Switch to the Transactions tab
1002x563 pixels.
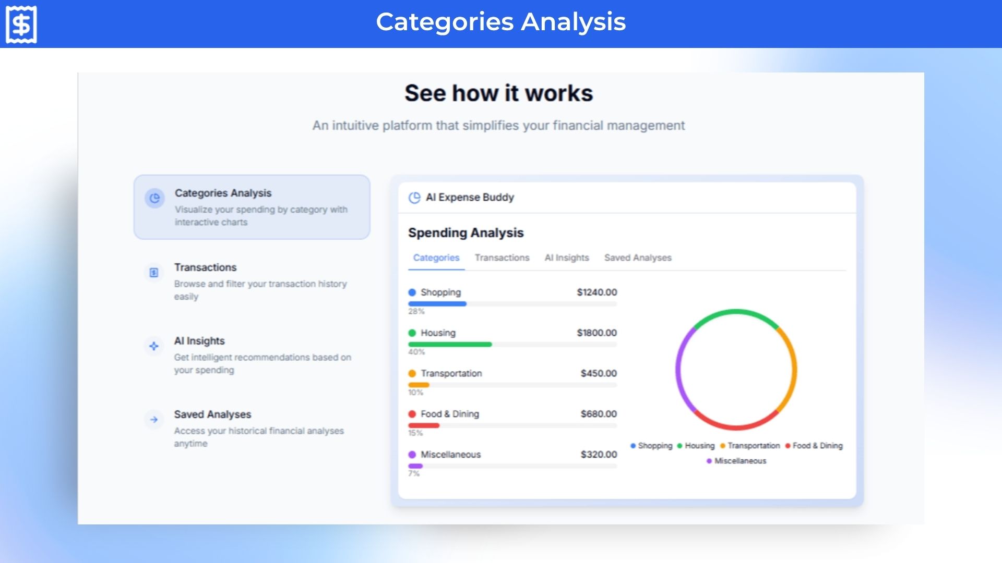[502, 258]
